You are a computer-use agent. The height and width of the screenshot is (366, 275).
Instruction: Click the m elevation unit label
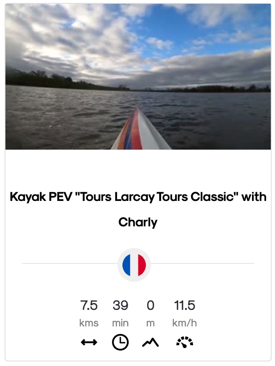[150, 323]
